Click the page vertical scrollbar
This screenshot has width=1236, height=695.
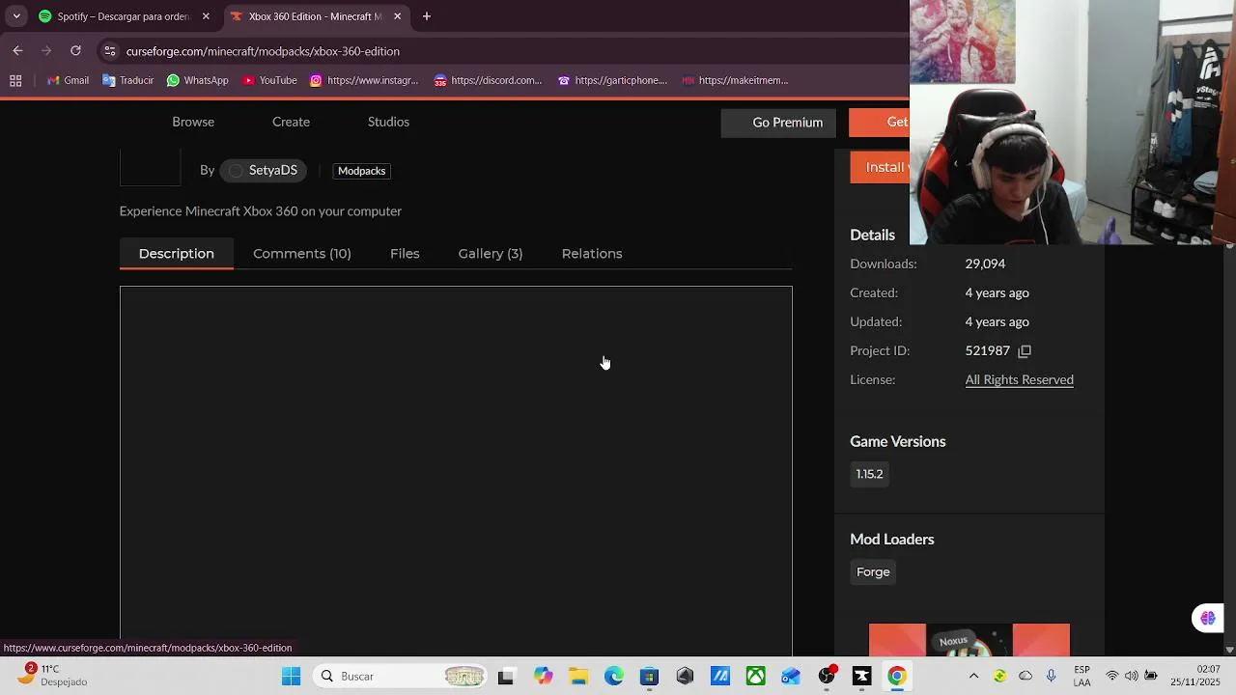[1229, 446]
